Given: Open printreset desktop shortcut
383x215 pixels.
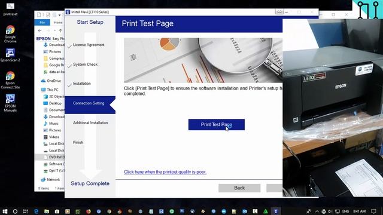Looking at the screenshot, I should (10, 9).
